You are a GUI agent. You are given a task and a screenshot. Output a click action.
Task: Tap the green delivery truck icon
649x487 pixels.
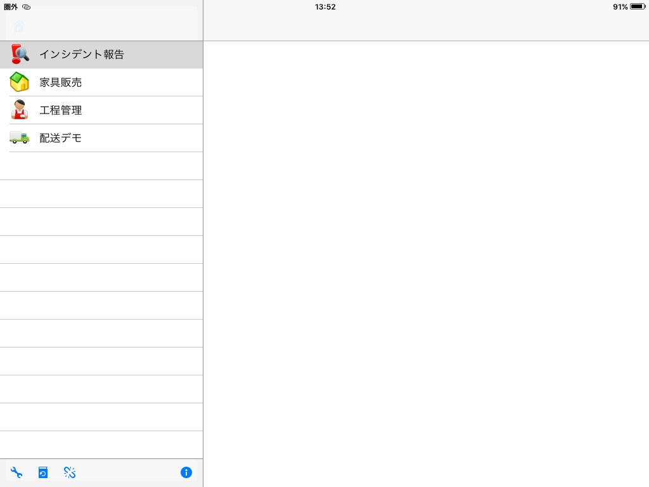pos(20,138)
